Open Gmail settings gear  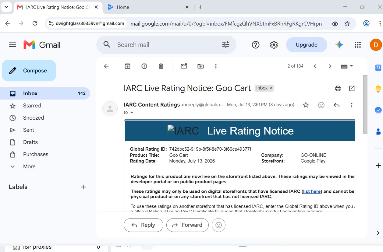[274, 45]
